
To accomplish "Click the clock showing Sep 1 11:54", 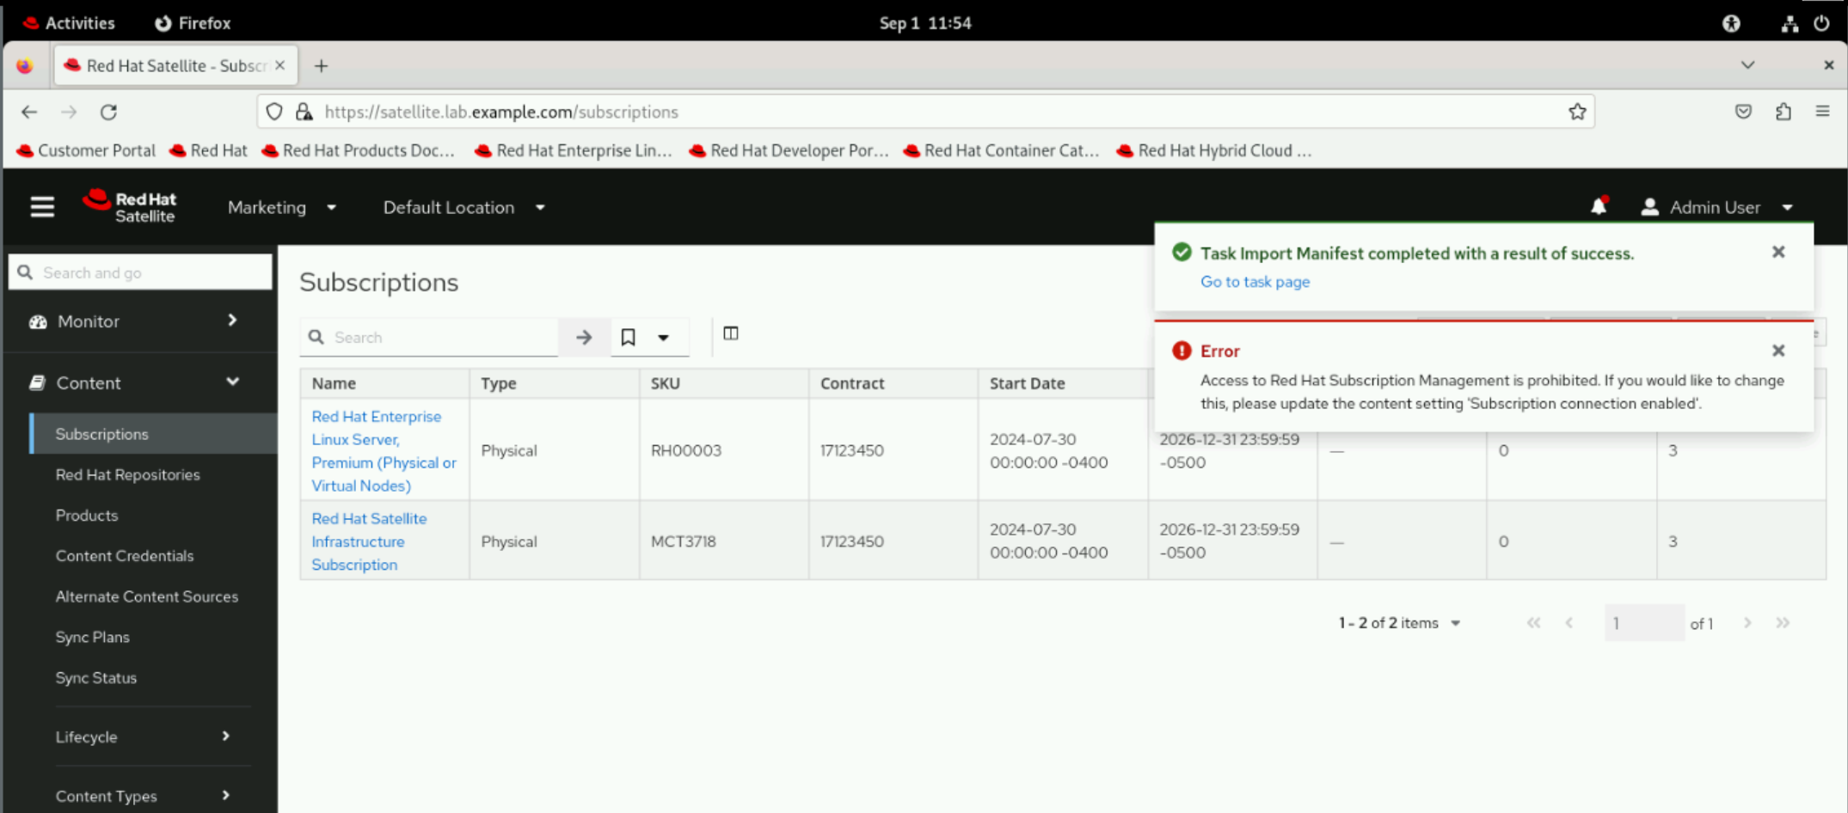I will (x=925, y=23).
